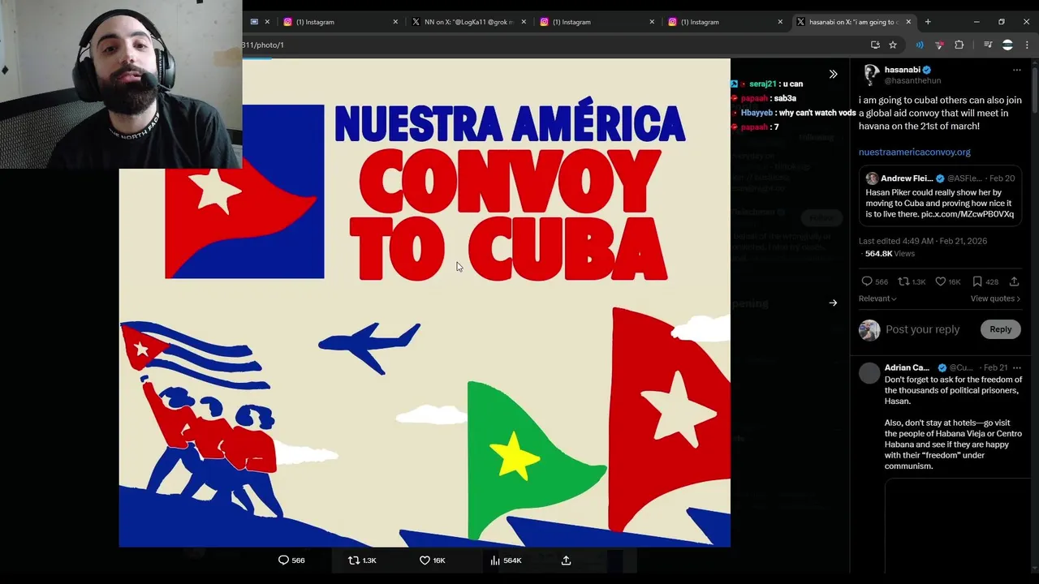Like the photo using heart below image
Viewport: 1039px width, 584px height.
[x=425, y=560]
